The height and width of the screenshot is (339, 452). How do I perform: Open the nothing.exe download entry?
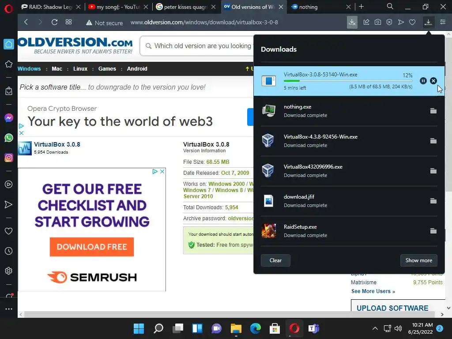349,111
